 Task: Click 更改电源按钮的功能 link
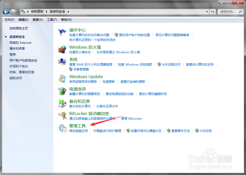point(120,94)
